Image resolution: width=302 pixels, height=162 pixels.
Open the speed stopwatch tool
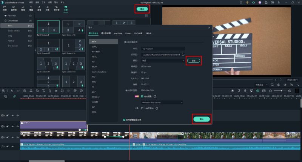(x=50, y=91)
